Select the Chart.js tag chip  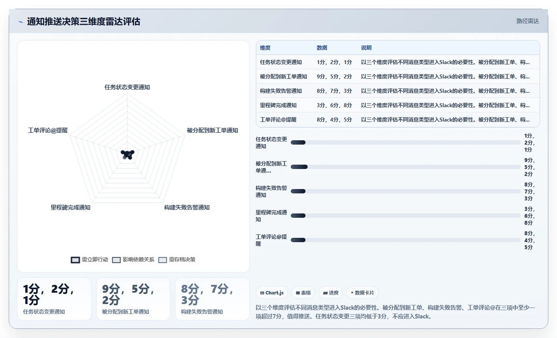(272, 293)
